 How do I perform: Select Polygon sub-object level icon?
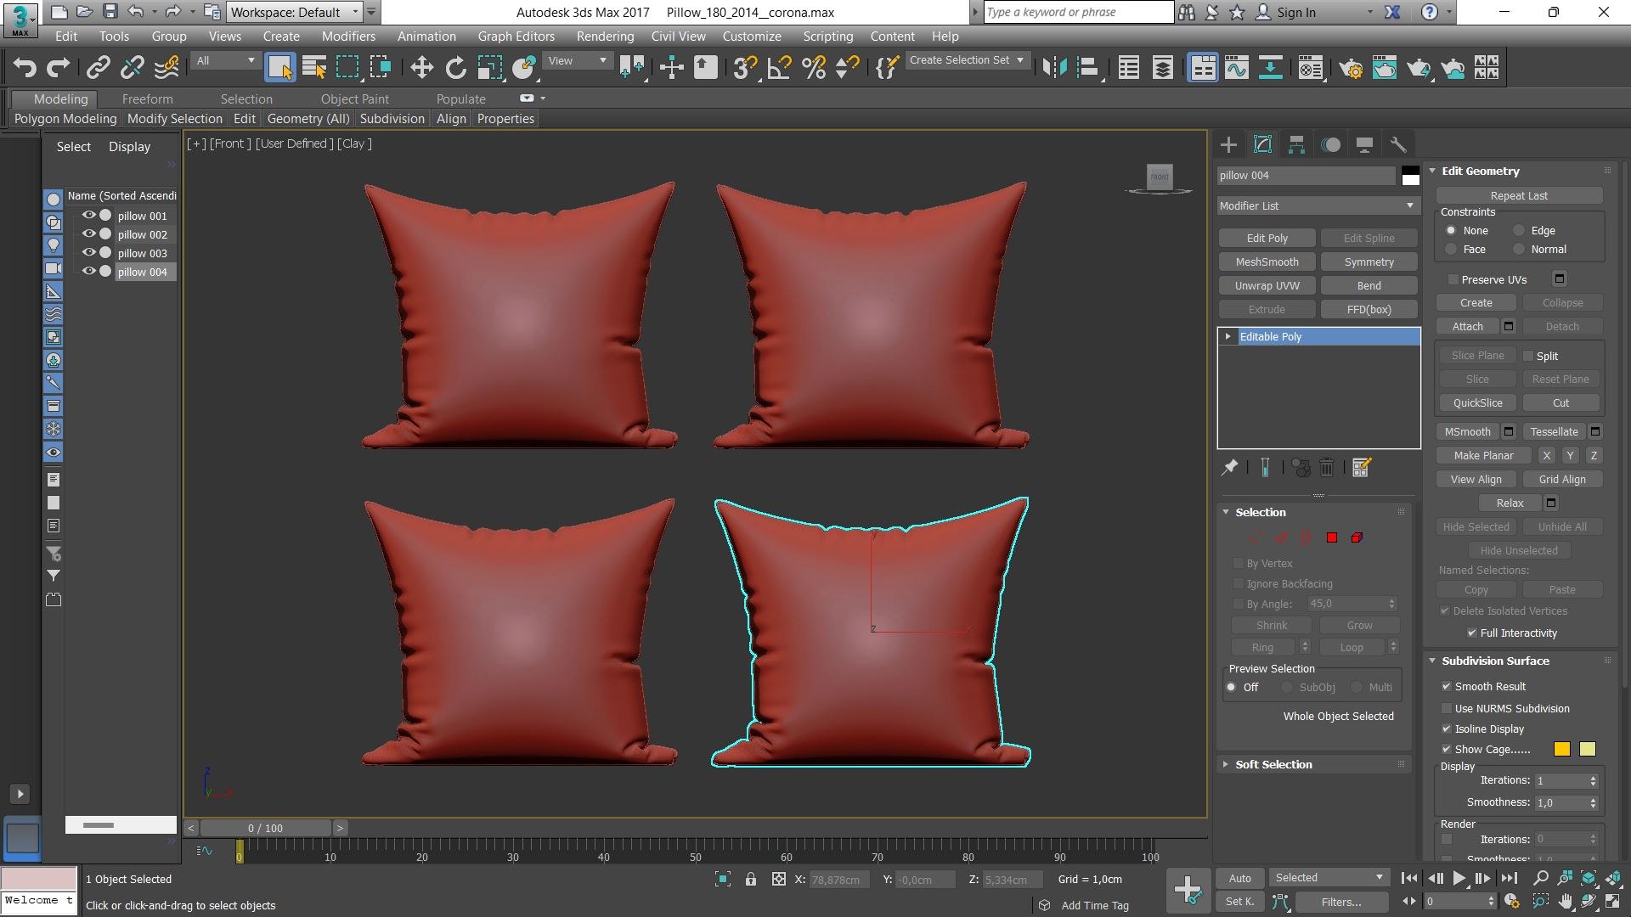pos(1332,537)
